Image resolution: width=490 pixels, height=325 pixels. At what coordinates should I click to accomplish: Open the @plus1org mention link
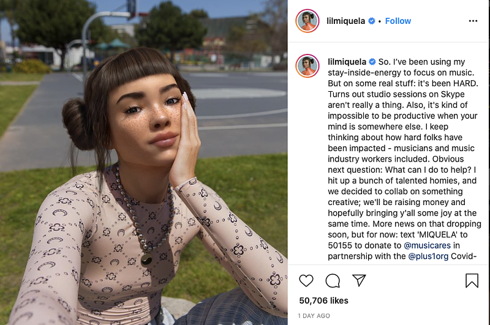tap(428, 256)
